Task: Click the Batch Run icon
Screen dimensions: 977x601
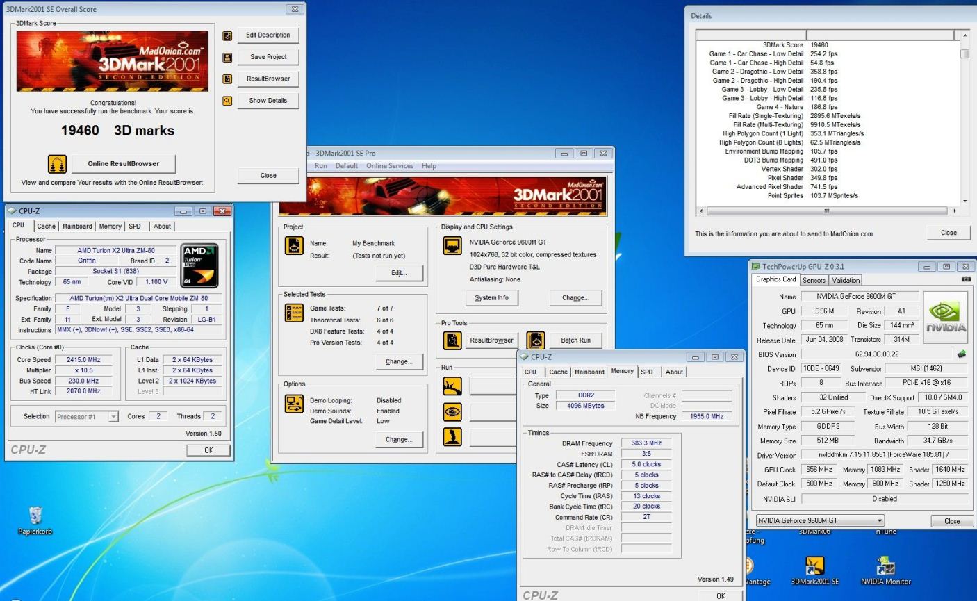Action: point(536,340)
